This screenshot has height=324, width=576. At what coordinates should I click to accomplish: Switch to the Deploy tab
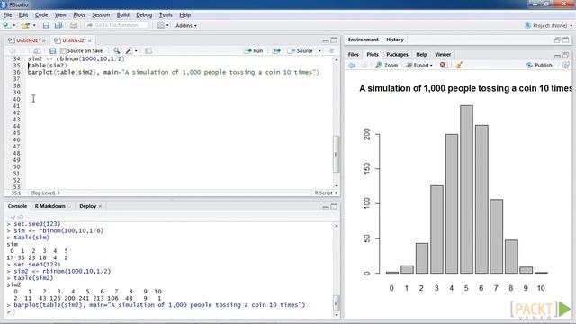[88, 206]
